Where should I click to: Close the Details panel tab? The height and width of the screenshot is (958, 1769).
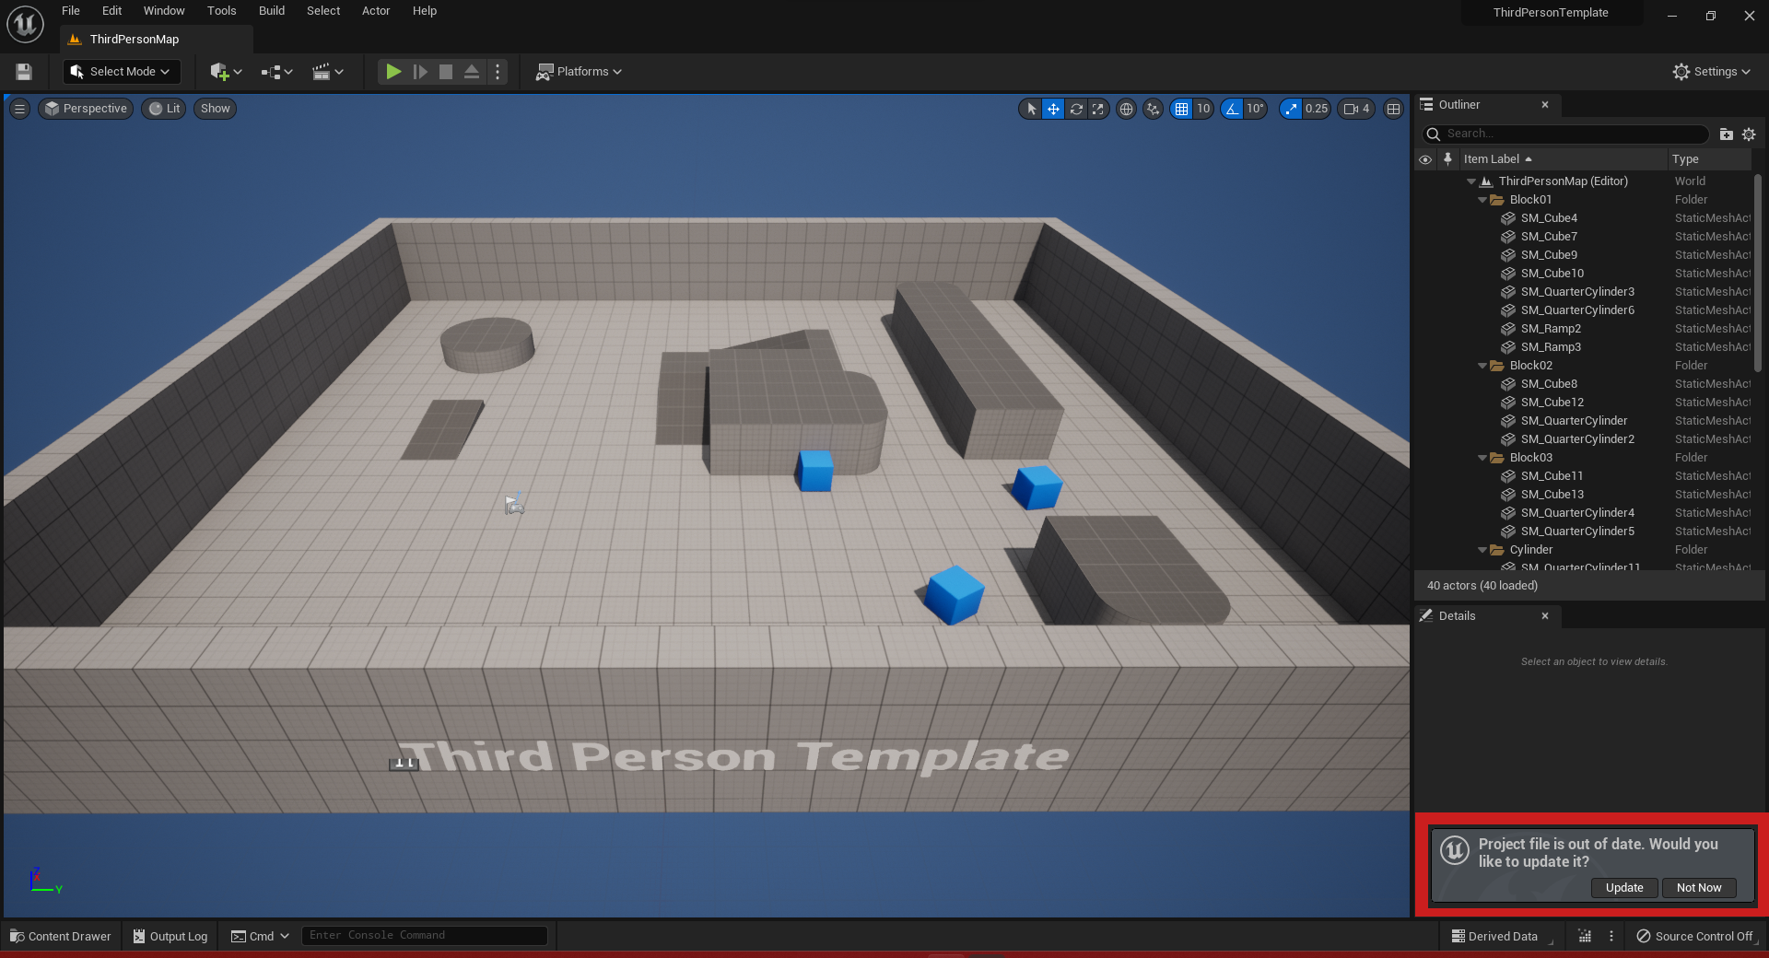click(x=1545, y=616)
